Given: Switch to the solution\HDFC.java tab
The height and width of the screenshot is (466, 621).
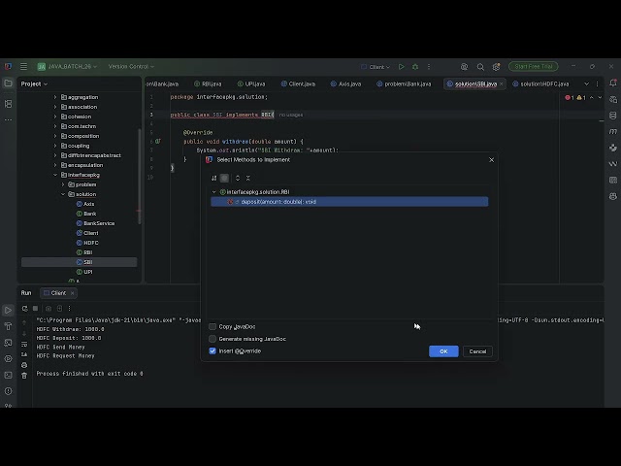Looking at the screenshot, I should [x=540, y=84].
